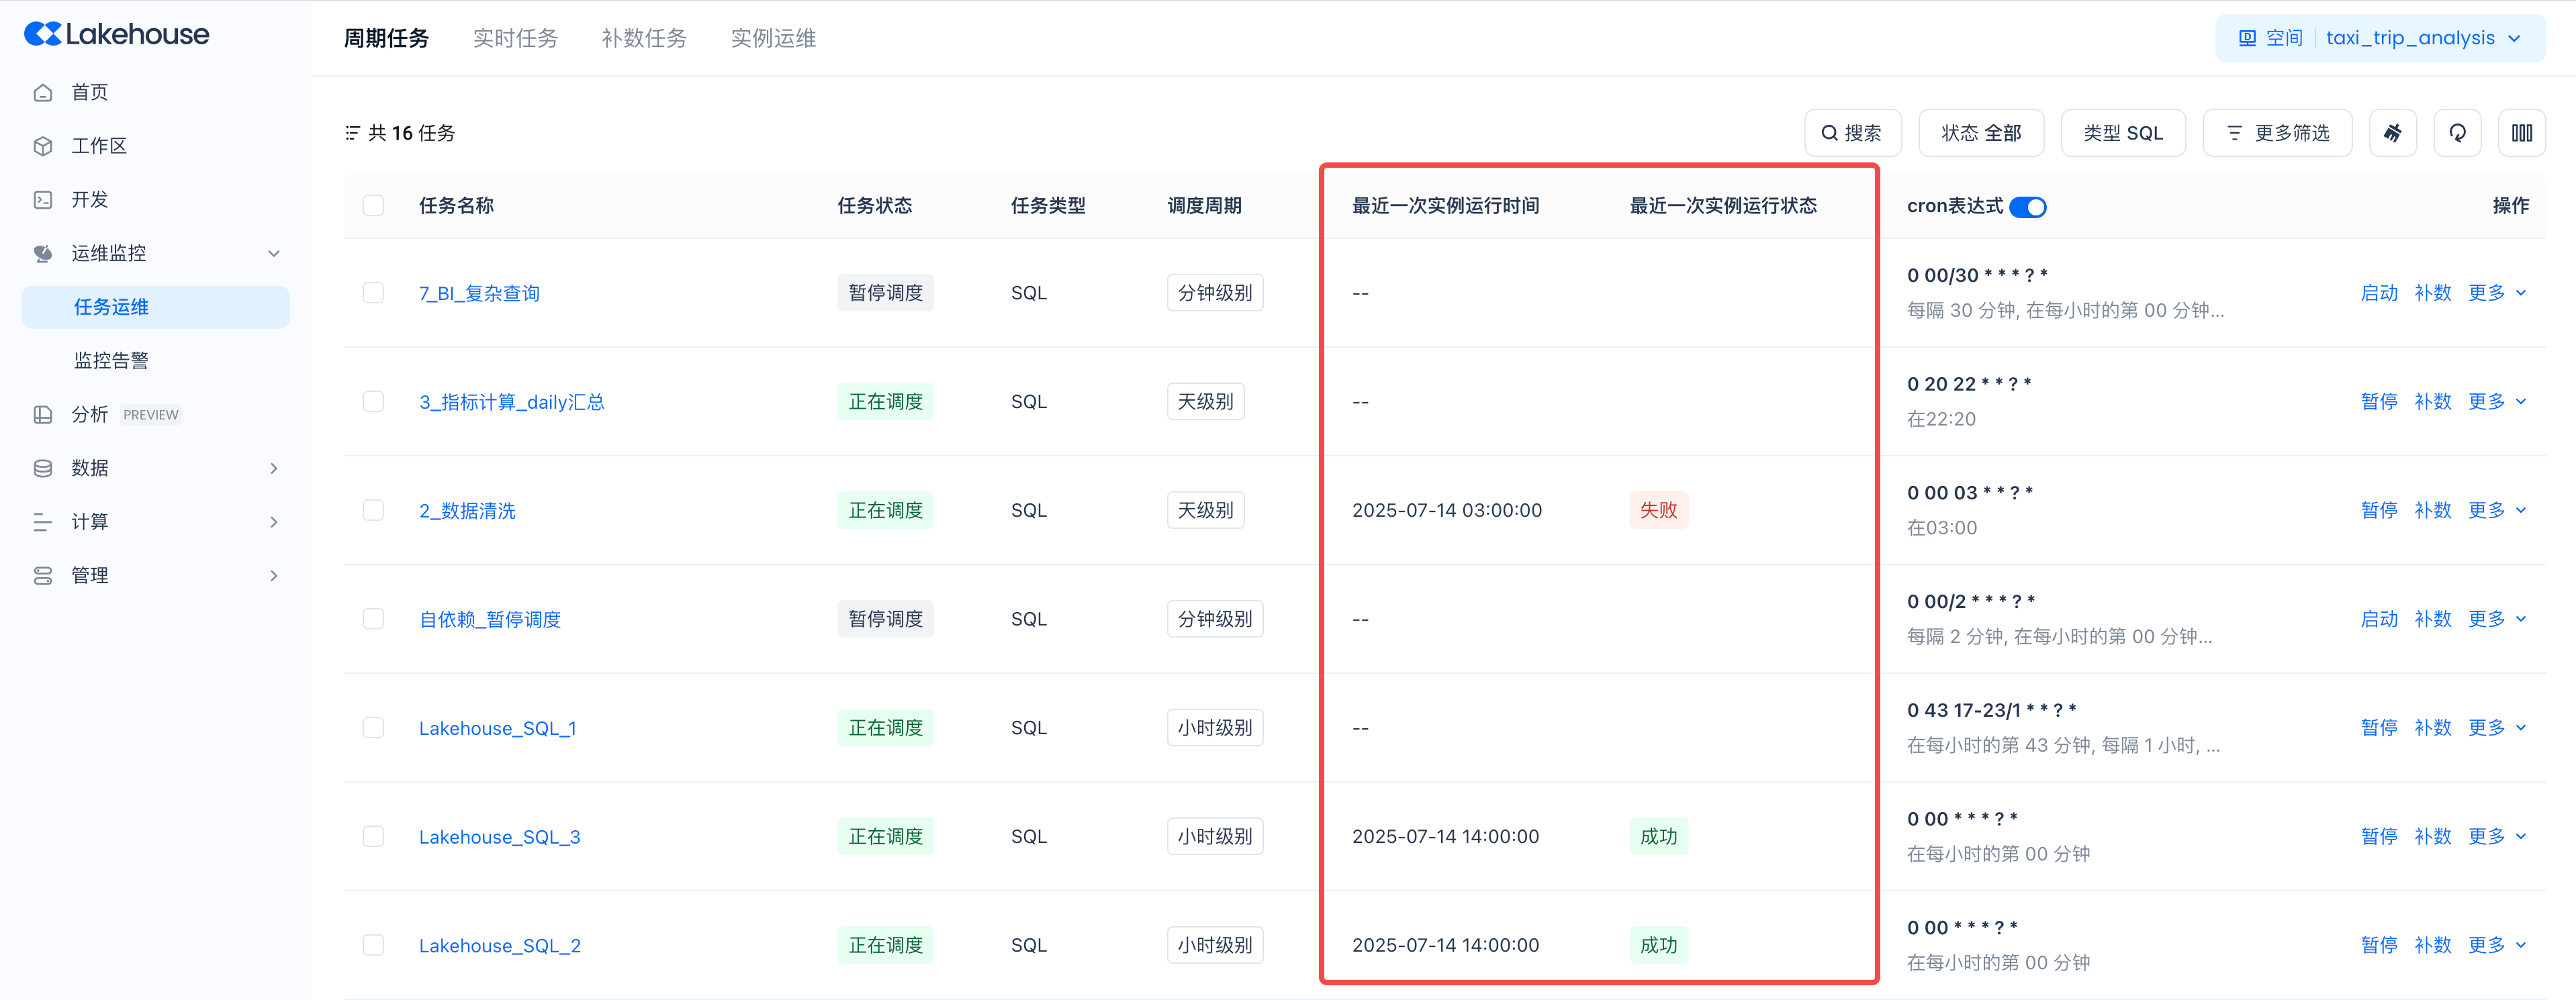Screen dimensions: 2576x1000
Task: Click the 首页 home icon in sidebar
Action: [x=43, y=93]
